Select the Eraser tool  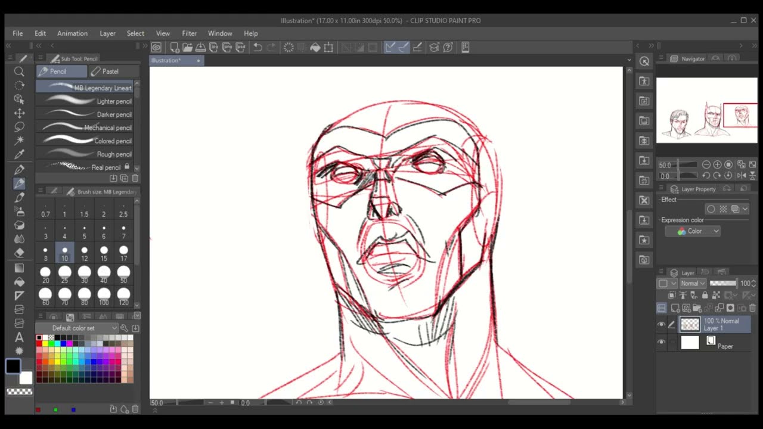(x=19, y=252)
